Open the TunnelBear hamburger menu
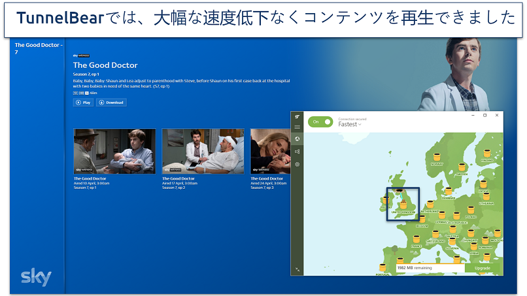 pos(297,127)
